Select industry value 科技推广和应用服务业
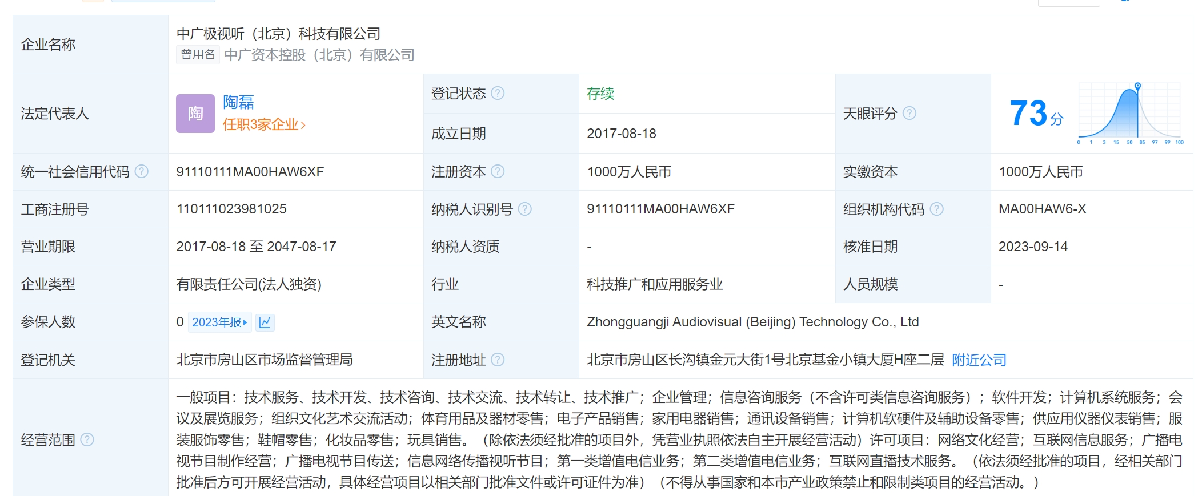 tap(655, 284)
